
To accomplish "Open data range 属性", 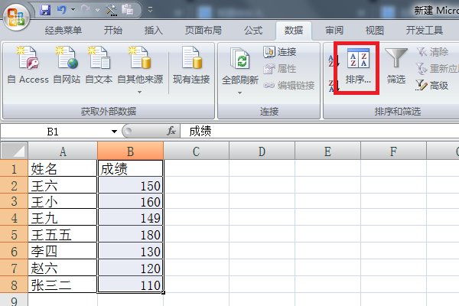I will (280, 69).
